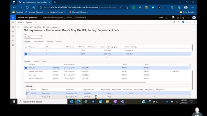Open the help question mark icon
Viewport: 207px width, 116px height.
(x=189, y=18)
